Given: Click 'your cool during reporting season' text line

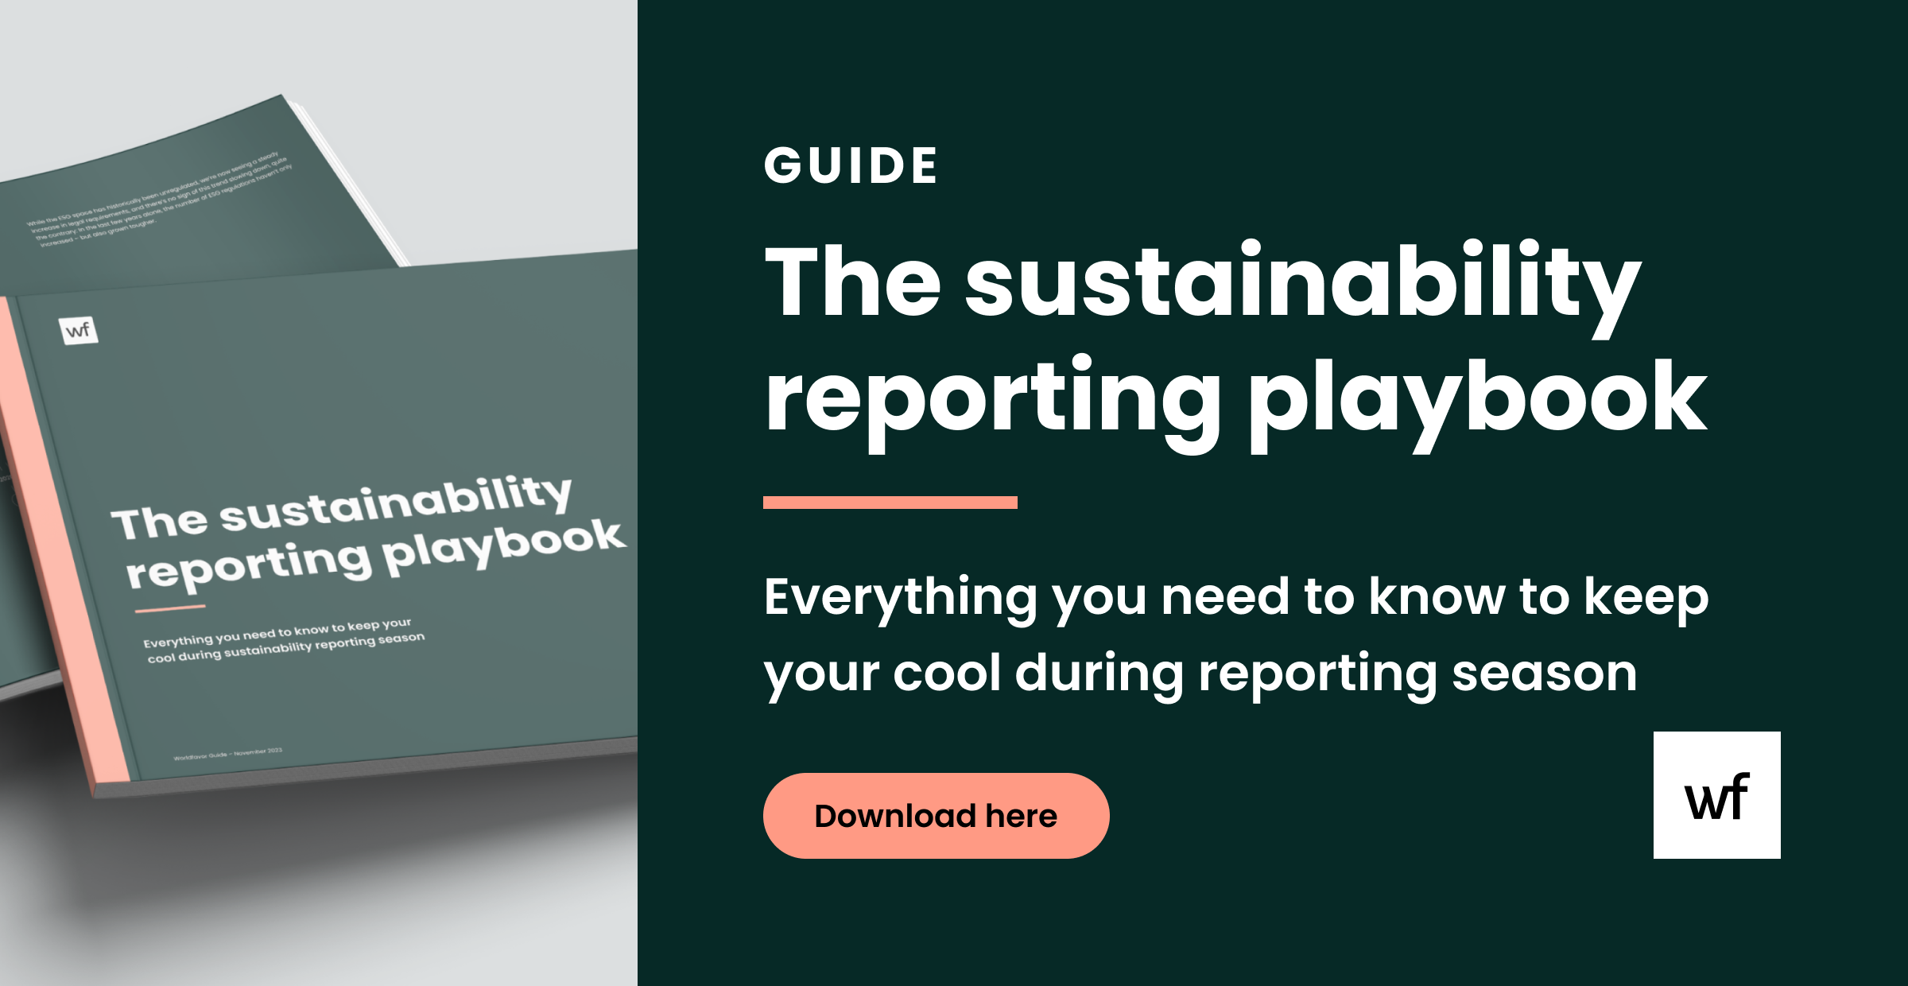Looking at the screenshot, I should [x=1200, y=674].
